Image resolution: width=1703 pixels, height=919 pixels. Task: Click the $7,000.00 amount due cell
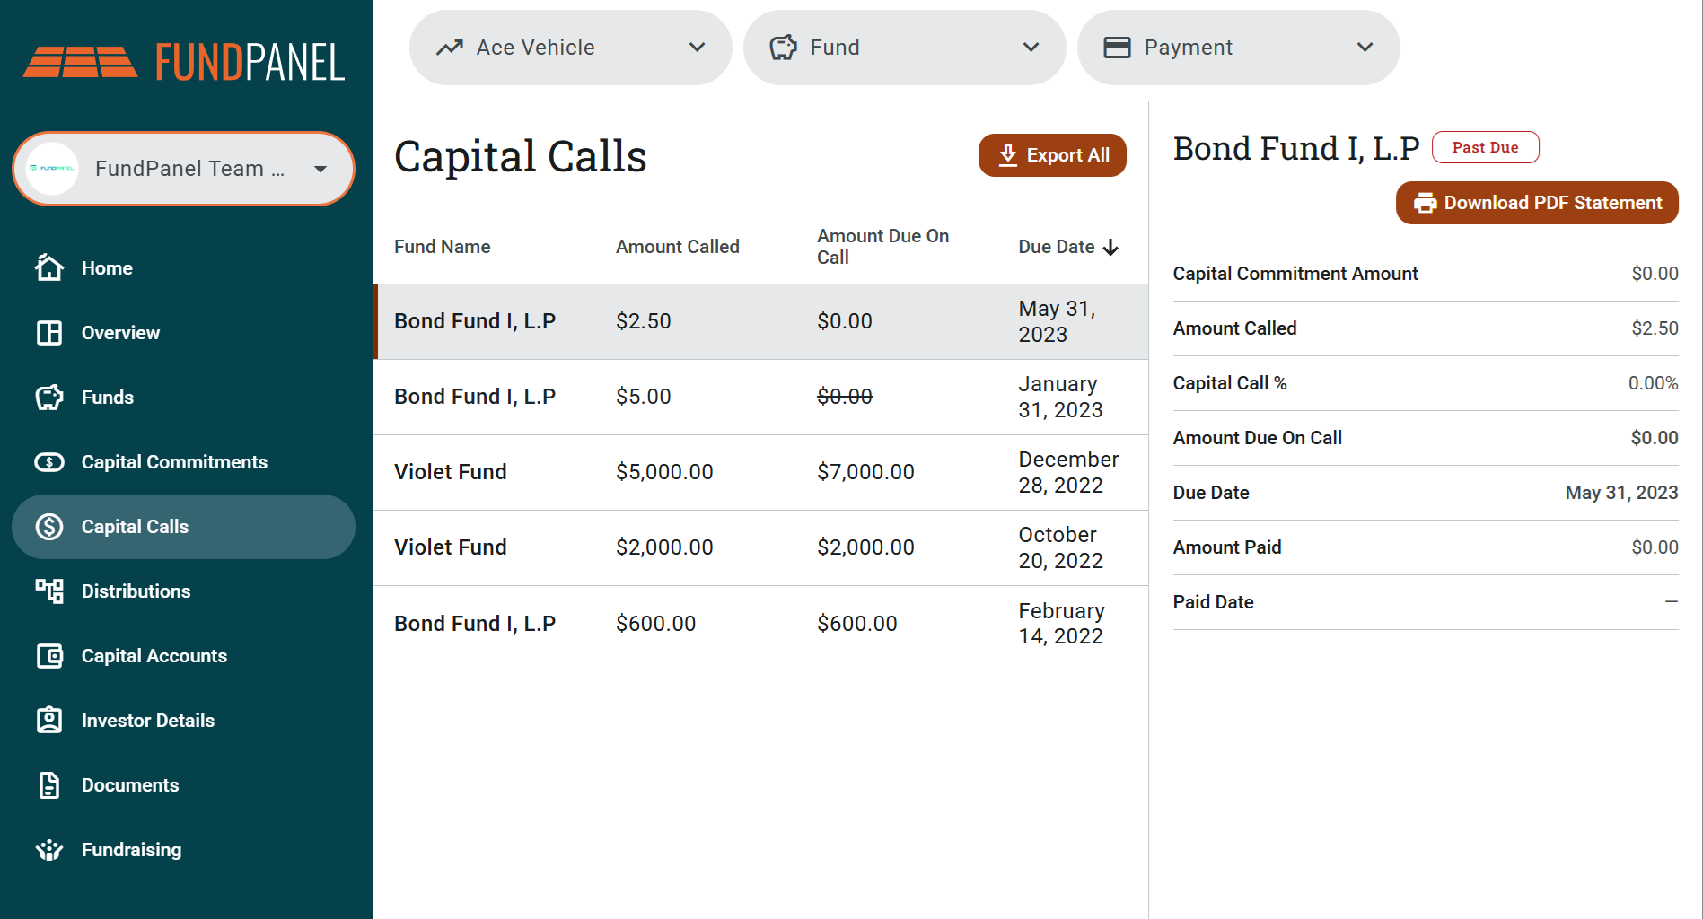pyautogui.click(x=865, y=472)
